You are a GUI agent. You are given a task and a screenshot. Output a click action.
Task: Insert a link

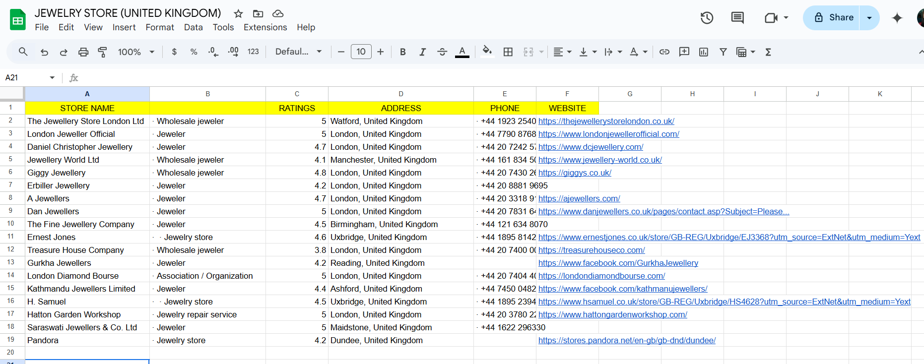click(x=664, y=52)
